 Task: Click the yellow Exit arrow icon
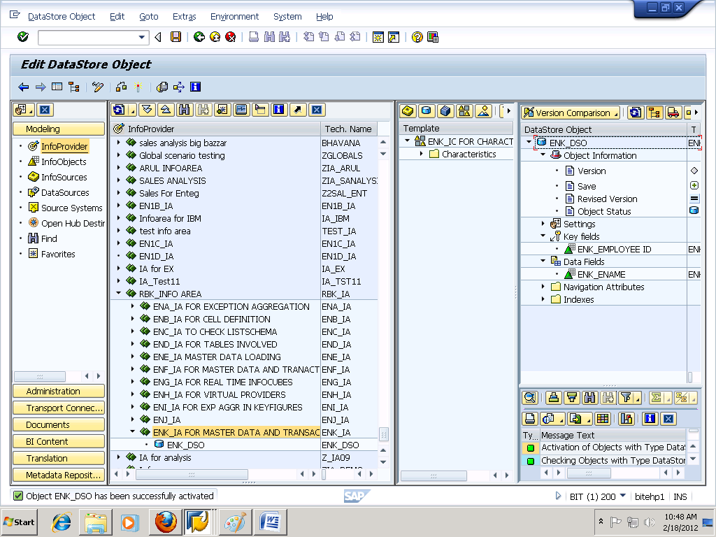(215, 37)
